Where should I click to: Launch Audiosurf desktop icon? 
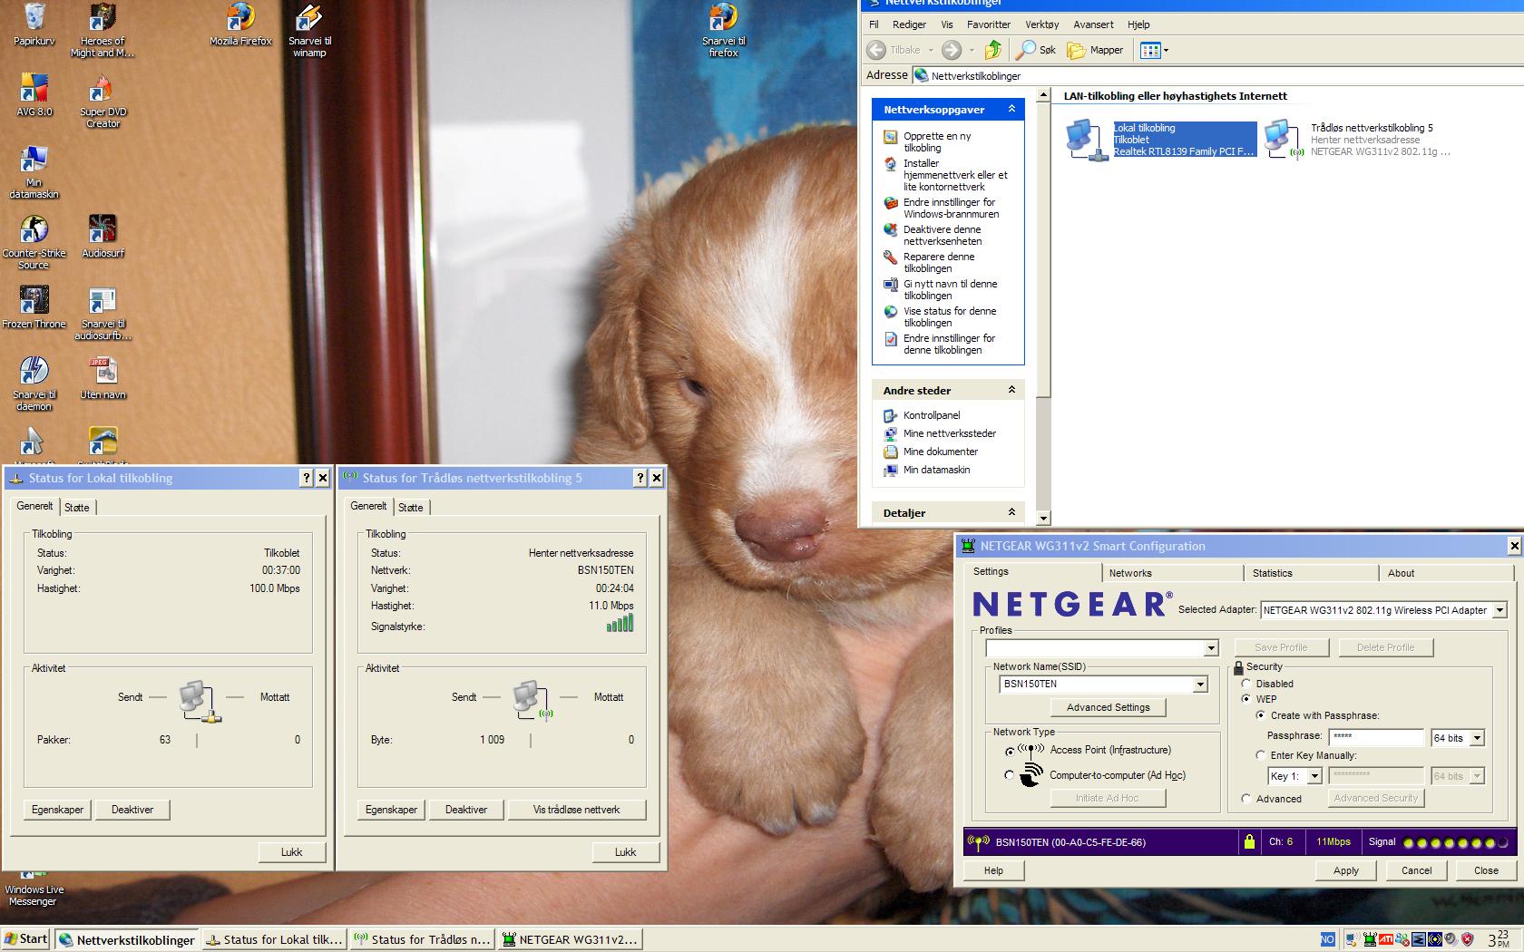coord(103,237)
